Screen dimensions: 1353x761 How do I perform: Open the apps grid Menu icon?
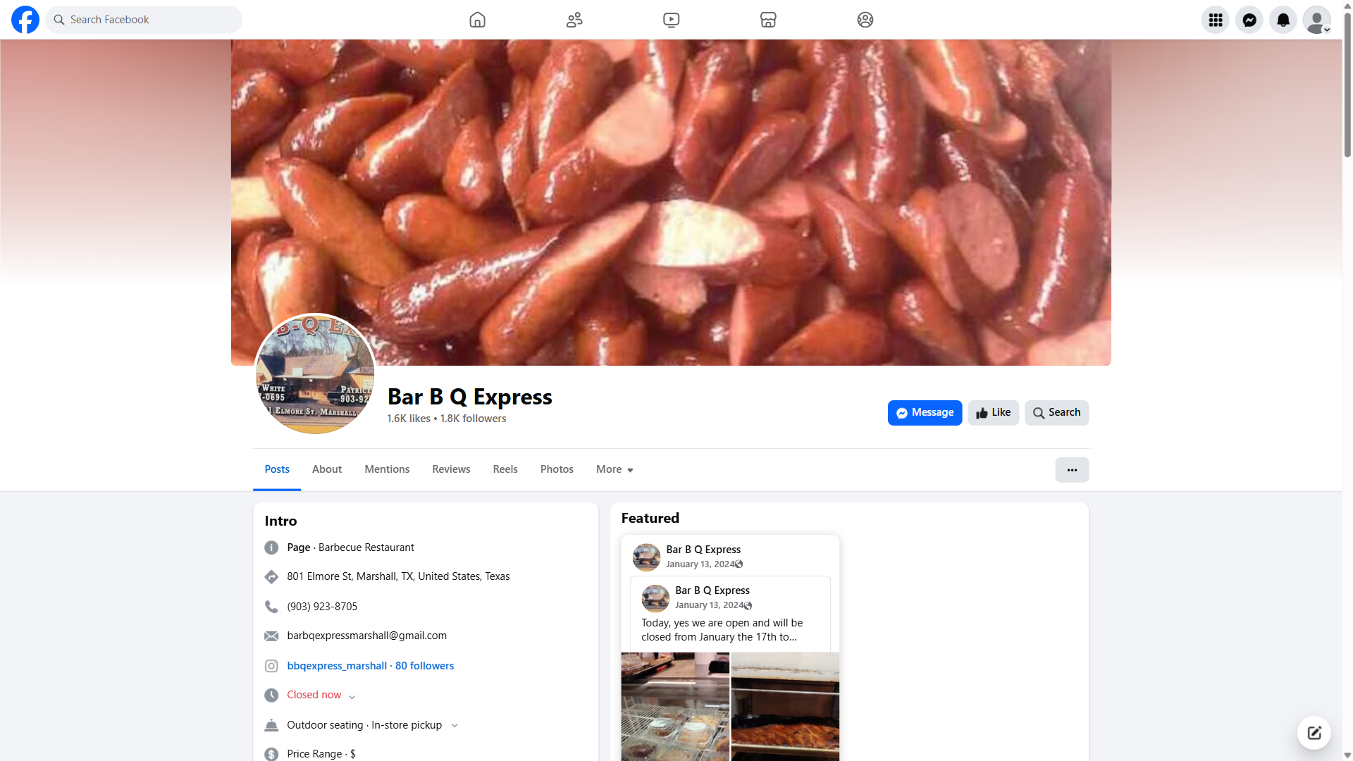[1215, 20]
